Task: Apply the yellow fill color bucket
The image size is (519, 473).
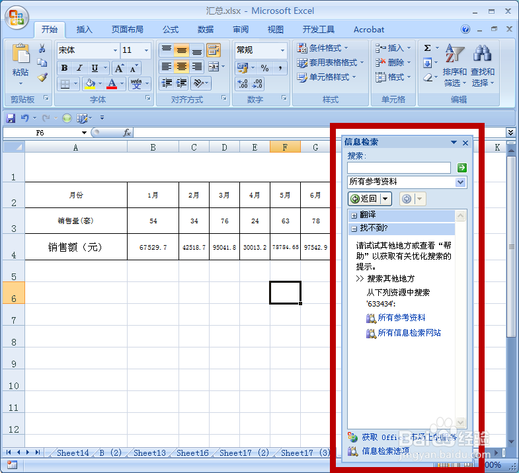Action: [x=90, y=84]
